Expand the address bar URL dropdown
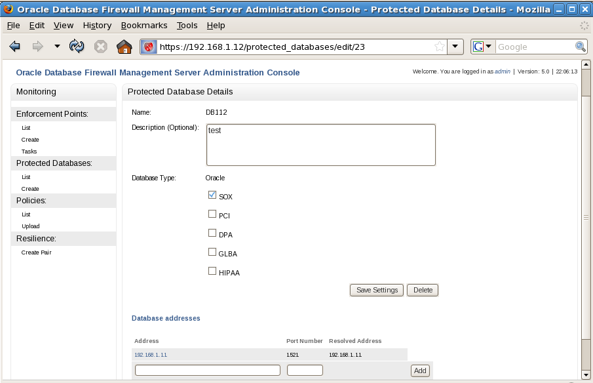Image resolution: width=593 pixels, height=383 pixels. (x=457, y=47)
